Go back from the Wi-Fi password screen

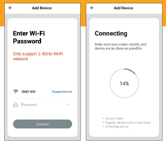[x=10, y=8]
